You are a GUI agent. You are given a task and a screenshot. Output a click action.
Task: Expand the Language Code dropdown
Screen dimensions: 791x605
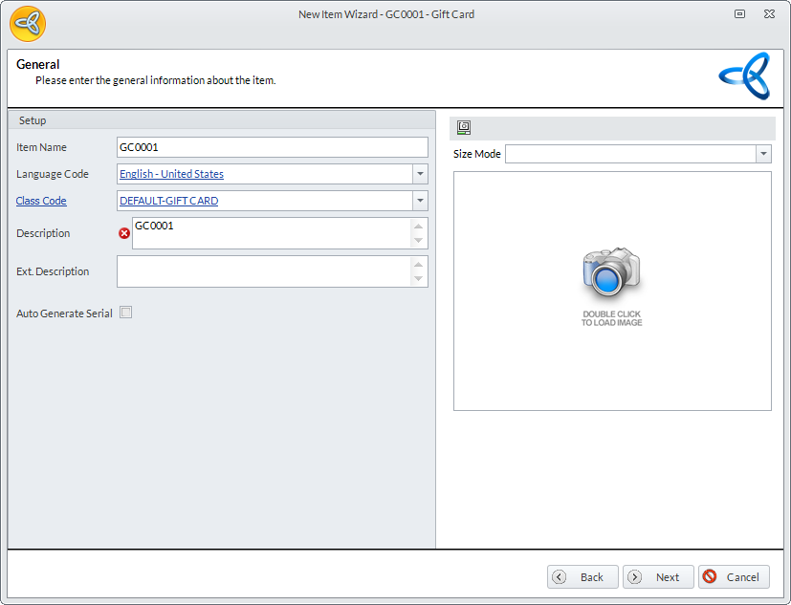(419, 174)
